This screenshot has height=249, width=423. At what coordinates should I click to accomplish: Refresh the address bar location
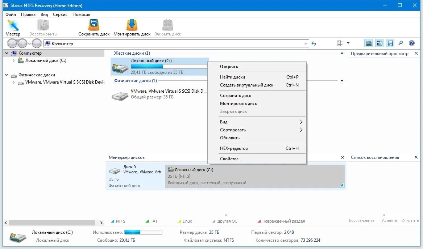click(314, 43)
